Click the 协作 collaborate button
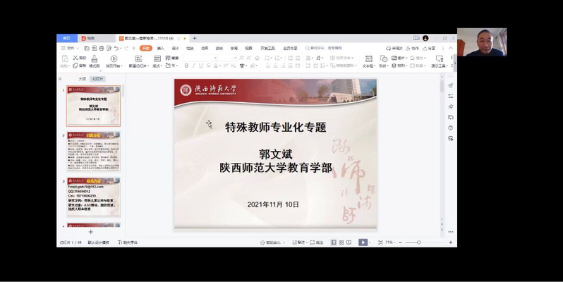 (x=413, y=48)
